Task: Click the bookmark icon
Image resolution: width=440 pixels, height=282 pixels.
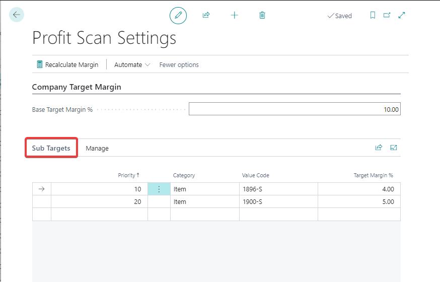Action: pos(373,16)
